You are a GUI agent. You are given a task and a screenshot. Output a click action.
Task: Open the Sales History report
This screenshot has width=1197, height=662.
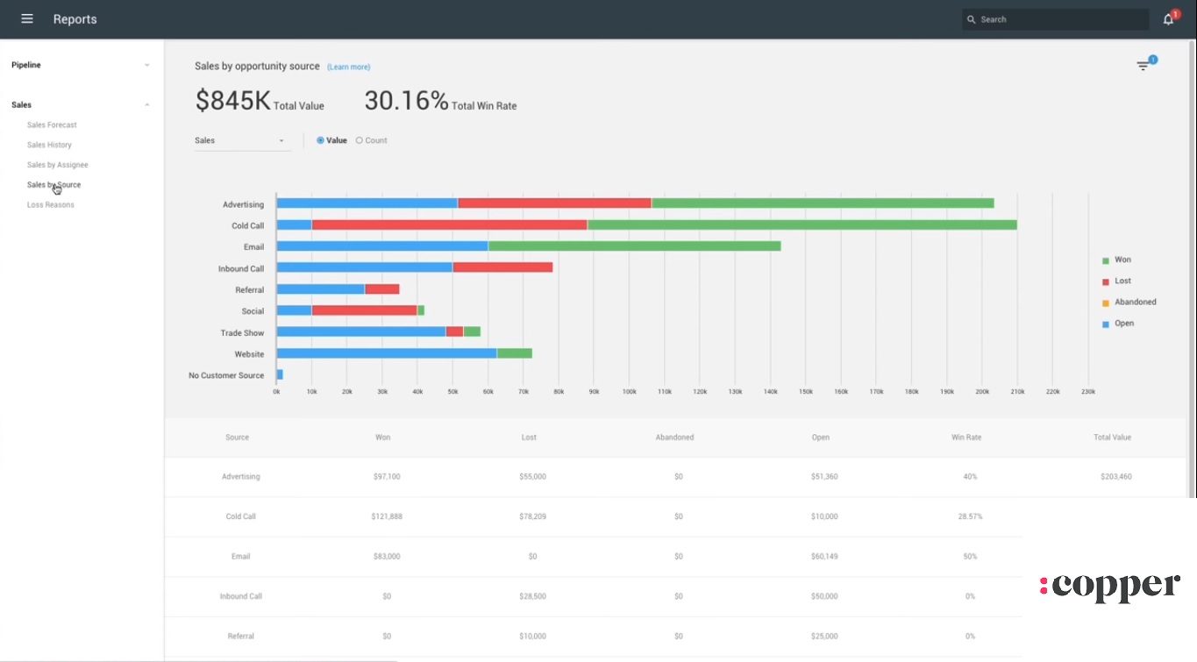48,144
